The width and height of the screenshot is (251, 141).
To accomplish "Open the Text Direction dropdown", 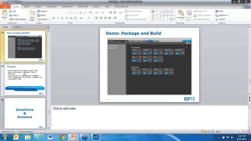I will pos(134,11).
